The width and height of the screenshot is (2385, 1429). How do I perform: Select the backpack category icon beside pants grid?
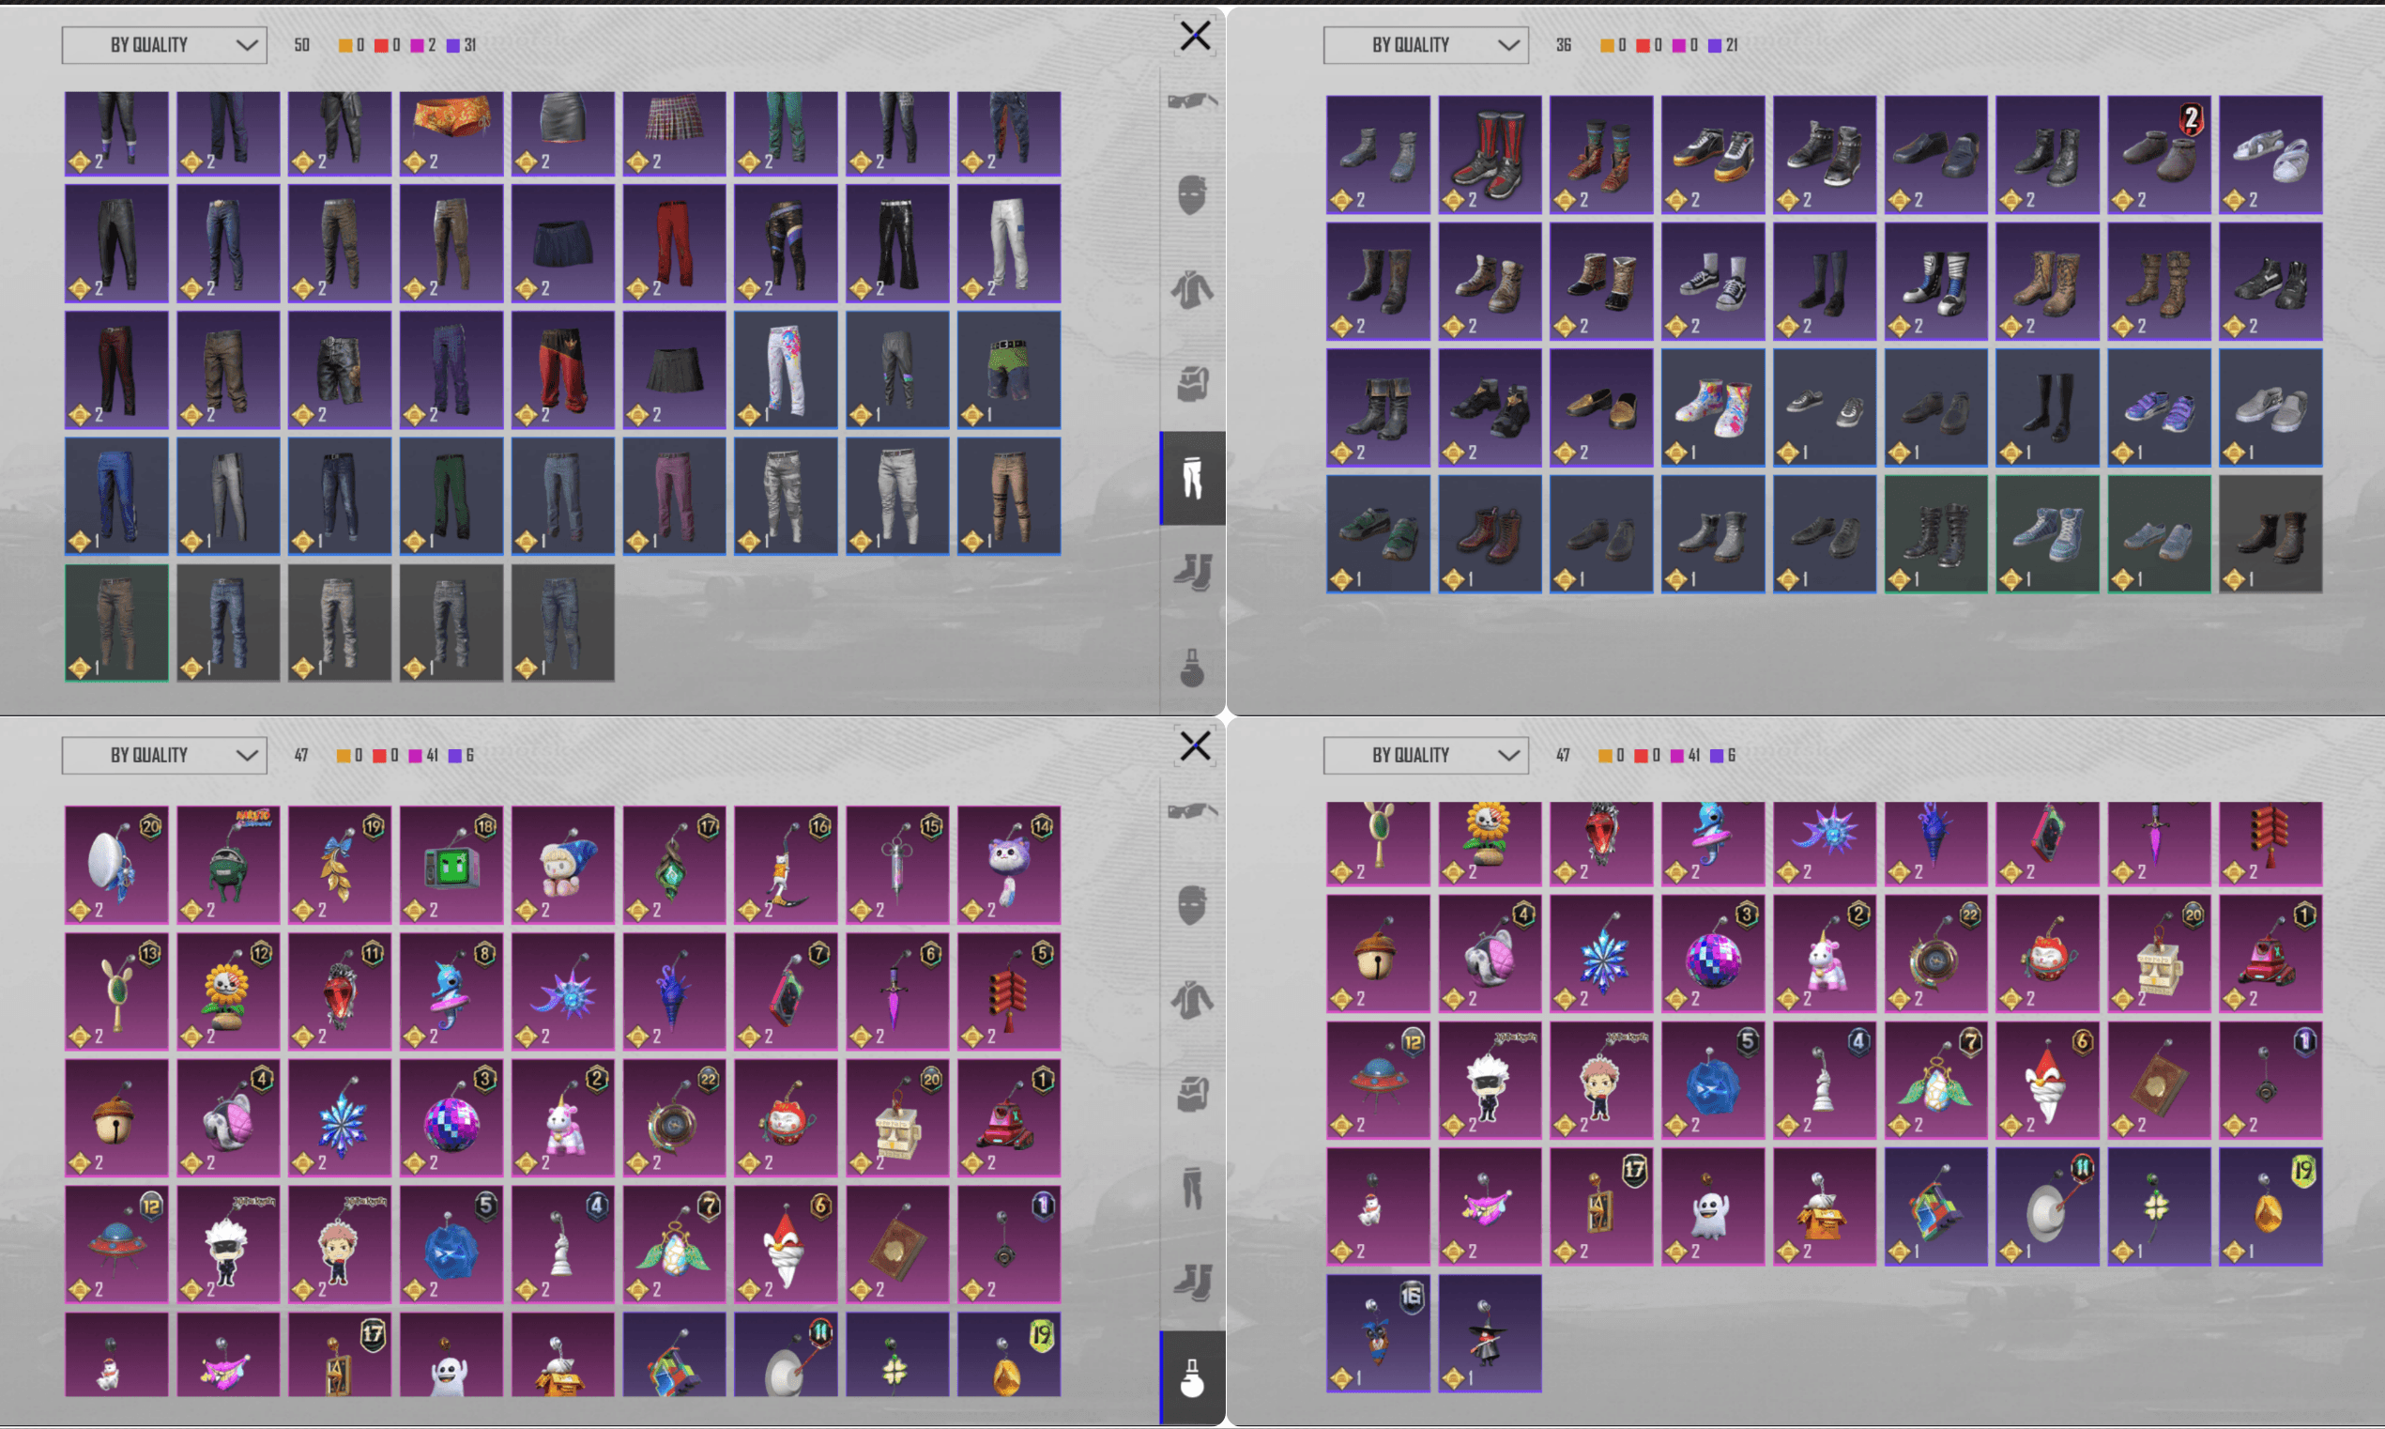[1191, 384]
